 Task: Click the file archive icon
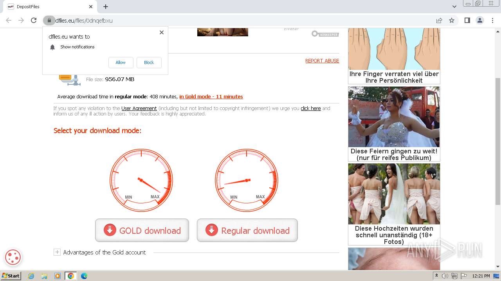point(70,79)
